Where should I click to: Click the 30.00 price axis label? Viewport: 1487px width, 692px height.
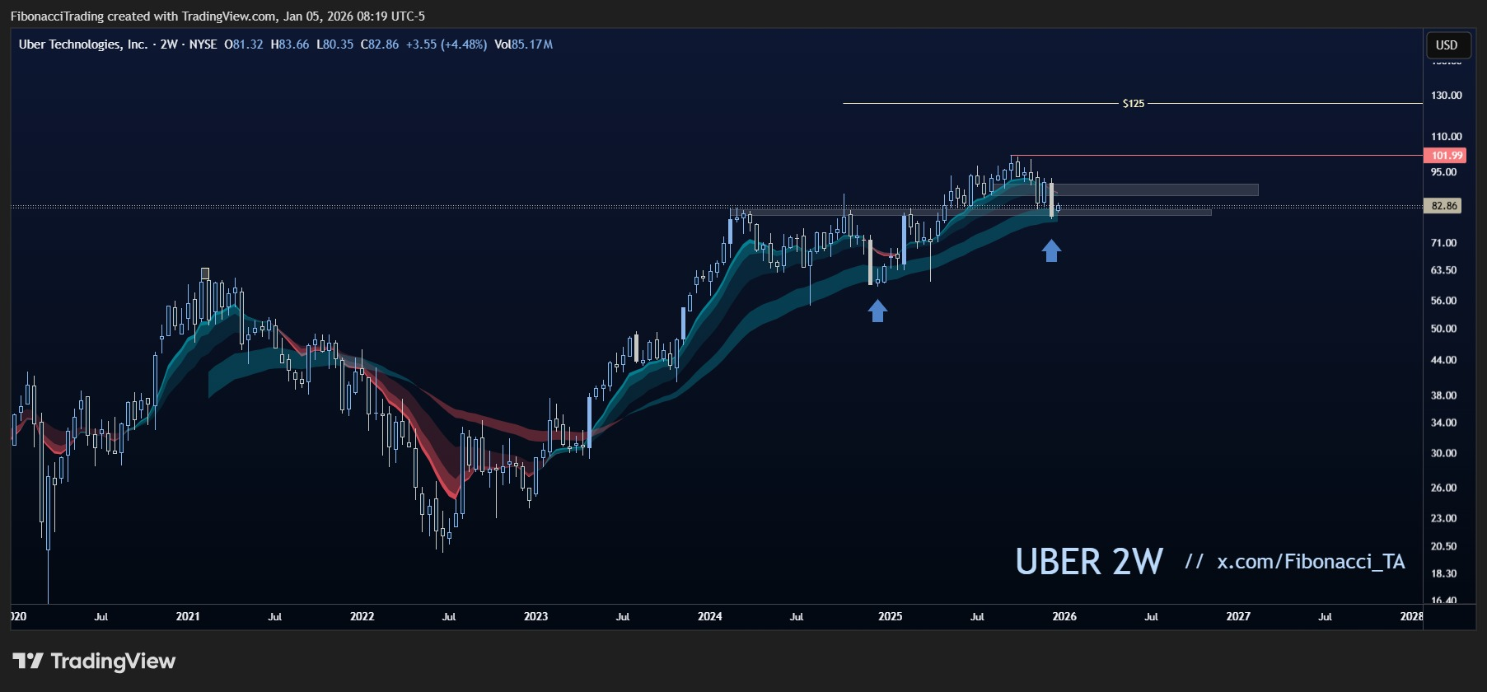(x=1443, y=453)
